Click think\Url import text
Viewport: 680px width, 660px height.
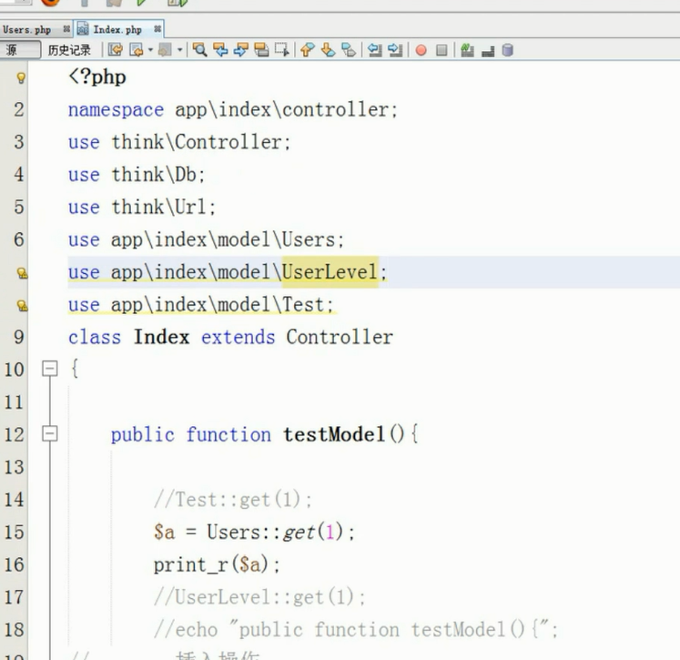click(158, 207)
